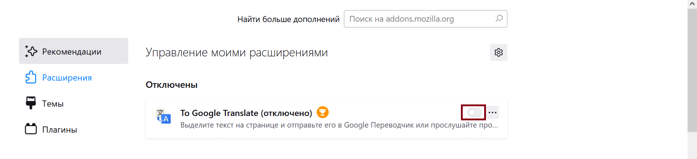Open the Плагины category label
The height and width of the screenshot is (159, 697).
coord(60,130)
